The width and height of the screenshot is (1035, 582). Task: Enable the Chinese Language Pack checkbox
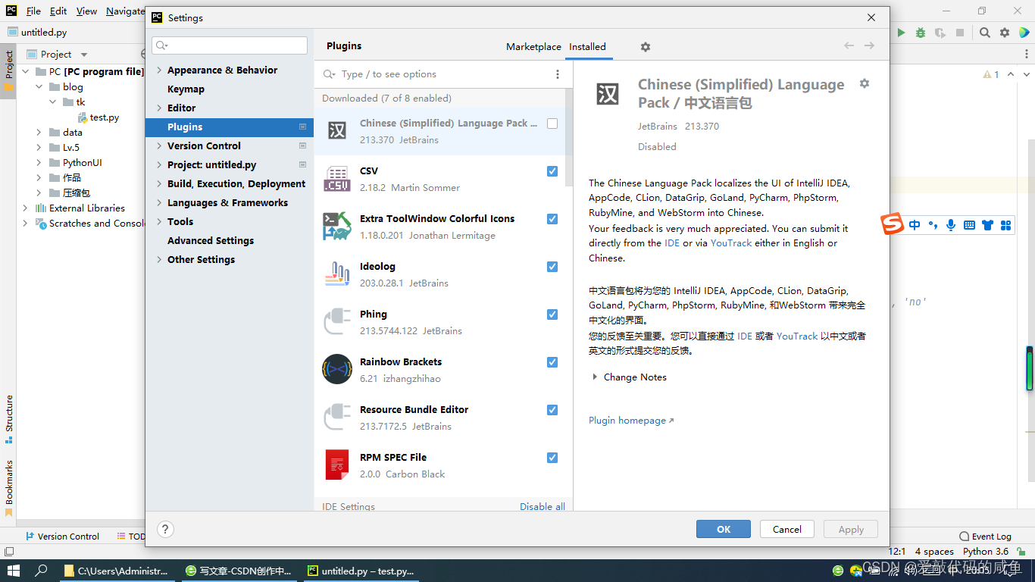point(552,124)
